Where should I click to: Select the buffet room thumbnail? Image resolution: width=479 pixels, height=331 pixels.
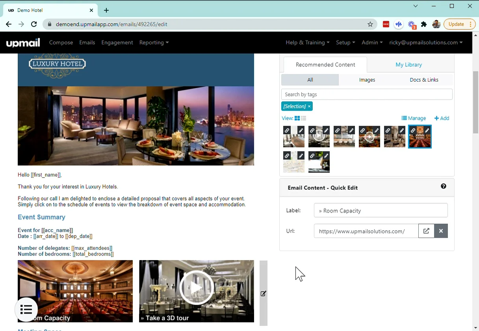click(395, 136)
